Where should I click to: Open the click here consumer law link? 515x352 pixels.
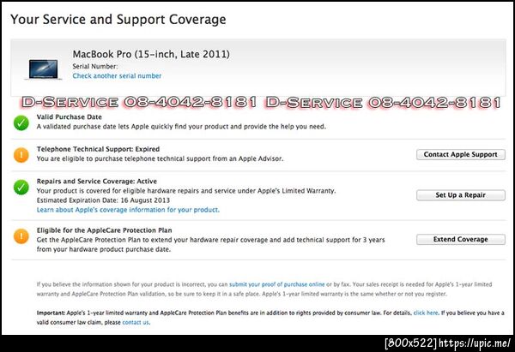pos(426,313)
